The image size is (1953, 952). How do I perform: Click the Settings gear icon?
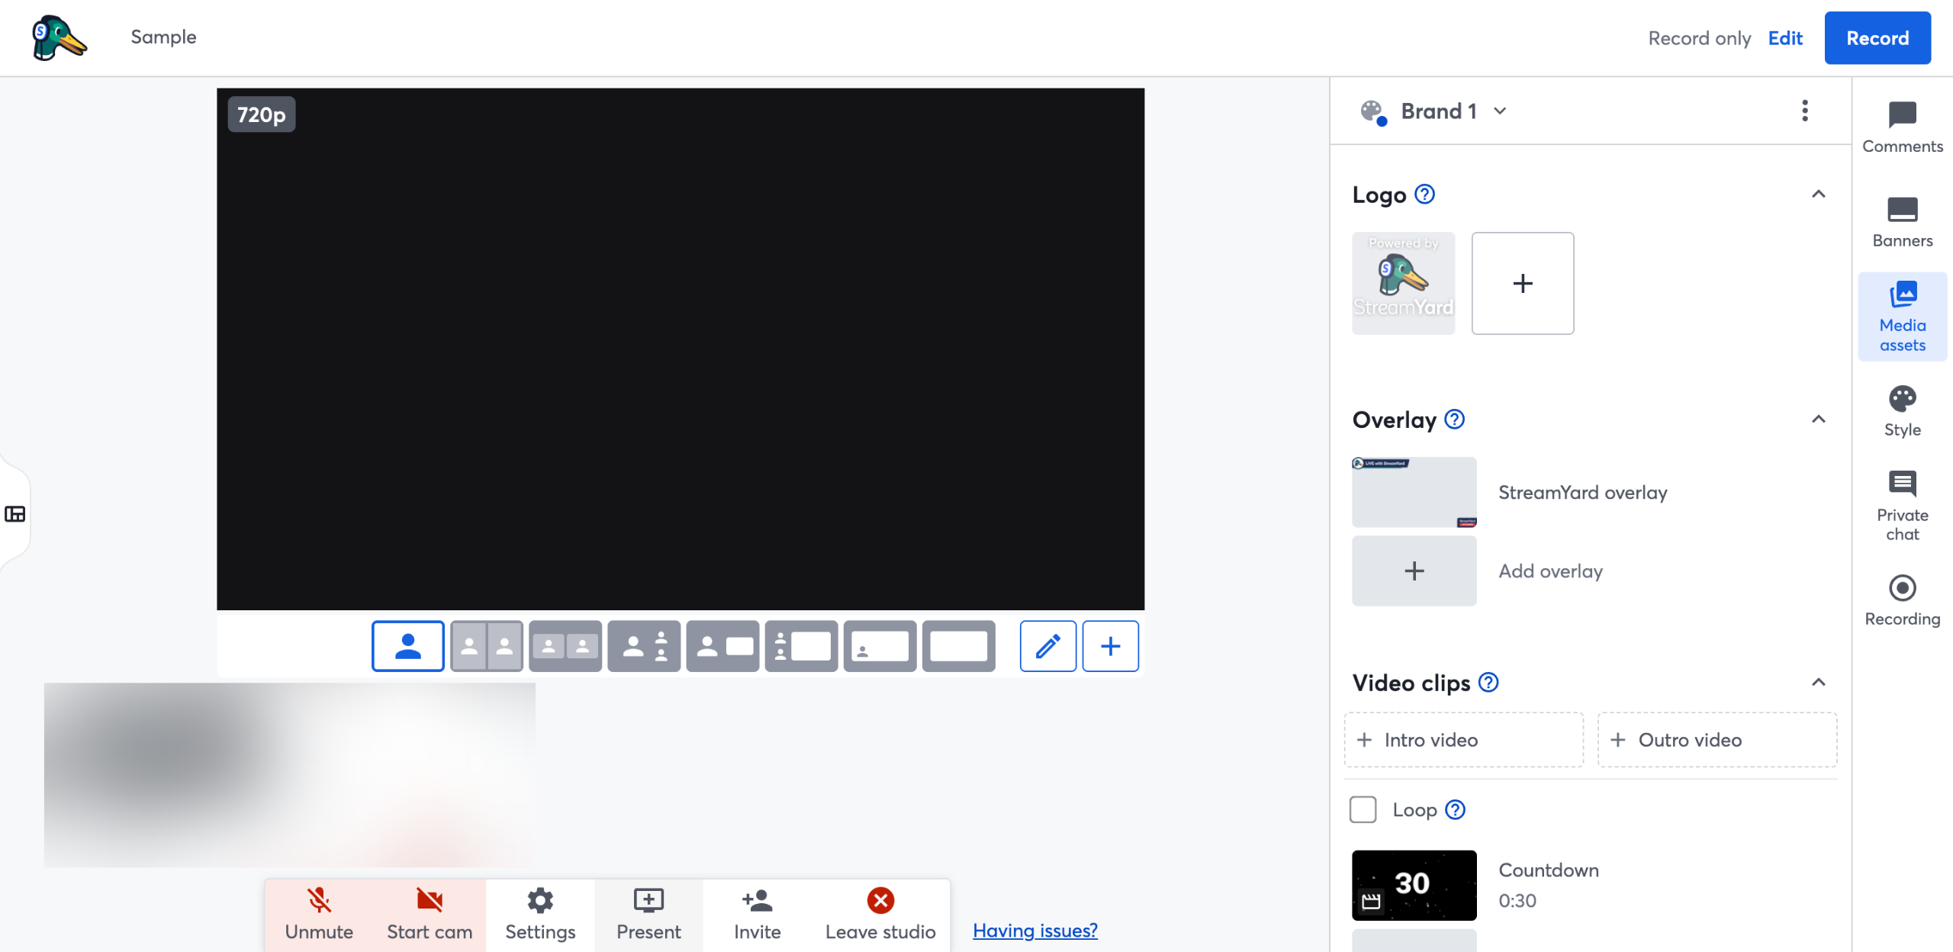540,902
